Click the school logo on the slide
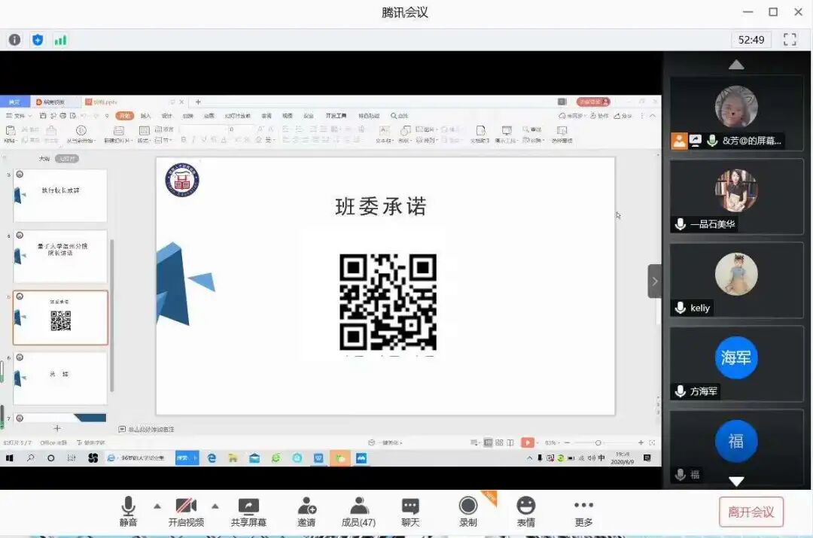813x538 pixels. [x=182, y=180]
